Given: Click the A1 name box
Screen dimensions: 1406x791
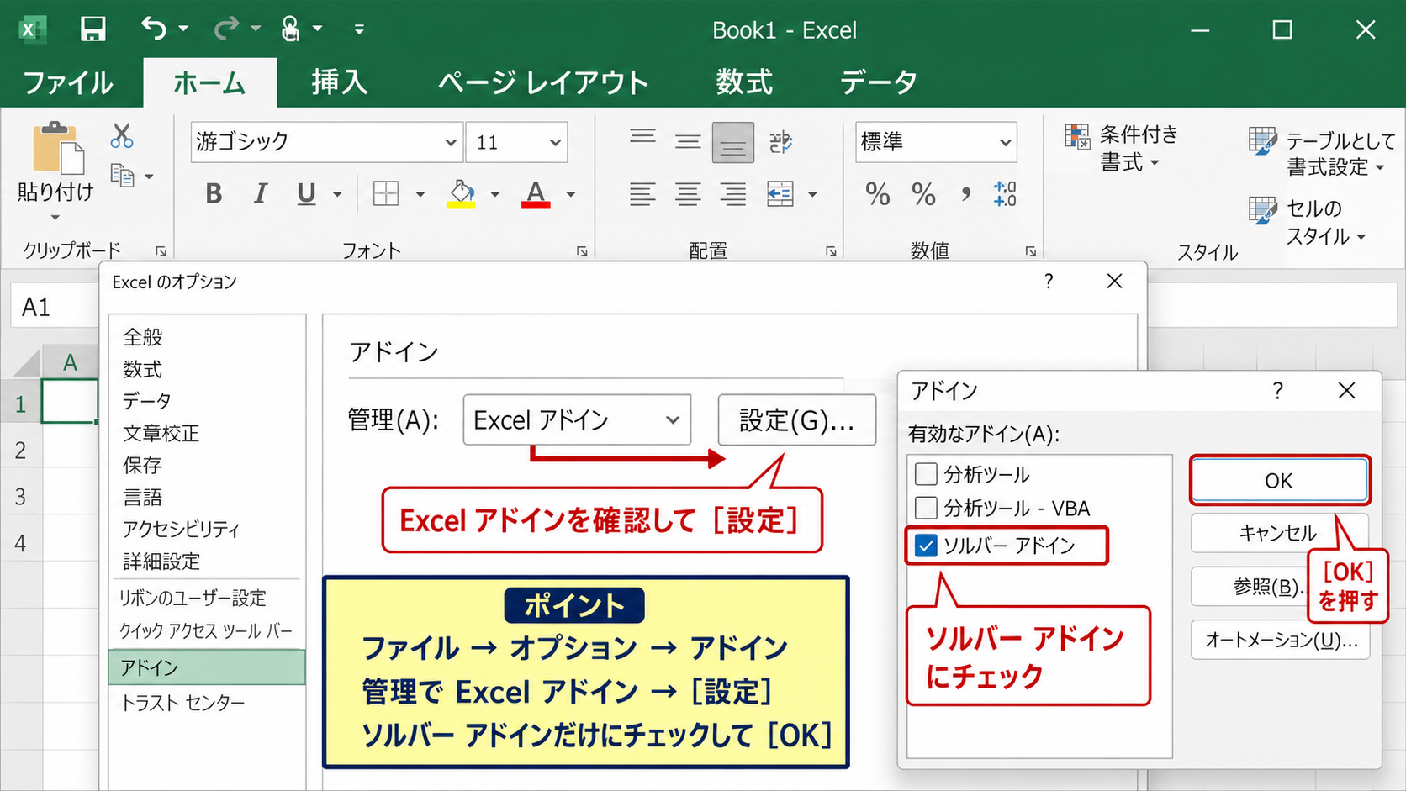Looking at the screenshot, I should coord(55,307).
